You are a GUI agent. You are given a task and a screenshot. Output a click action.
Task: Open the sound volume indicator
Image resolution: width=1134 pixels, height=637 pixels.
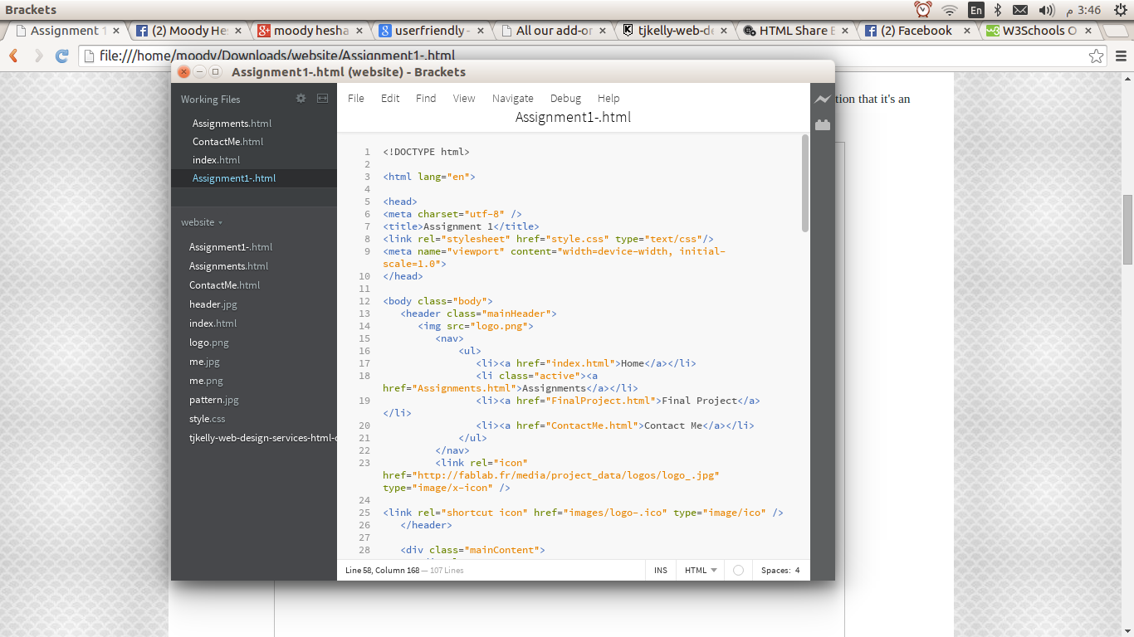(x=1046, y=10)
